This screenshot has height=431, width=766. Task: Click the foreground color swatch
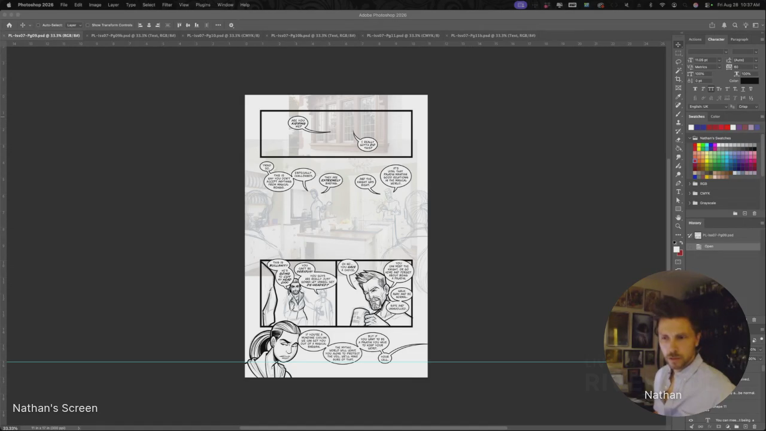pyautogui.click(x=677, y=249)
